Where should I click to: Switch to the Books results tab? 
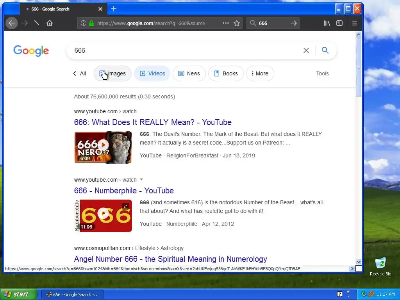coord(226,73)
